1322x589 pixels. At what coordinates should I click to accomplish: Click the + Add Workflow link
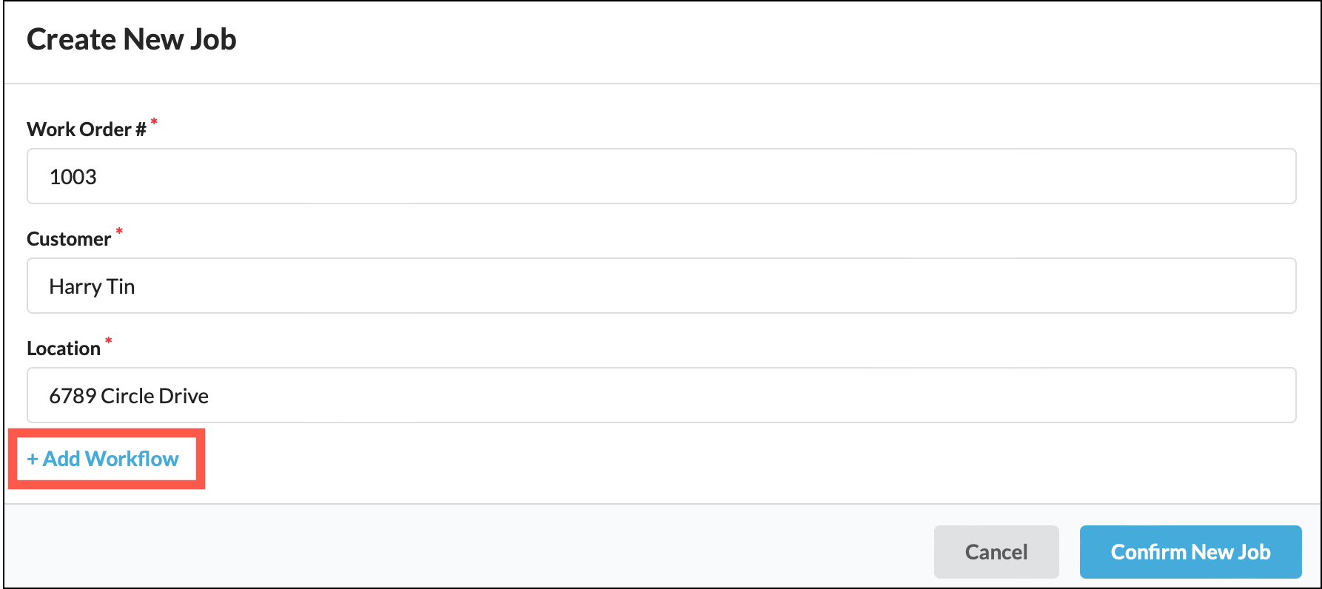(103, 459)
